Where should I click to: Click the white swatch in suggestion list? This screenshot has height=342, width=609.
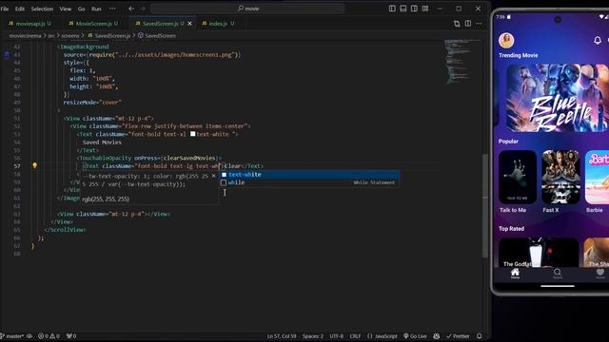point(224,175)
